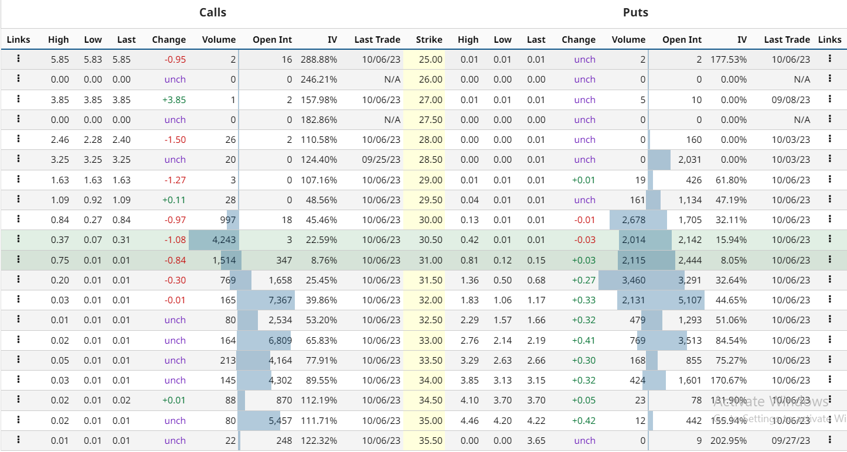
Task: Click calls three-dot icon on 30.50 row
Action: pos(19,239)
